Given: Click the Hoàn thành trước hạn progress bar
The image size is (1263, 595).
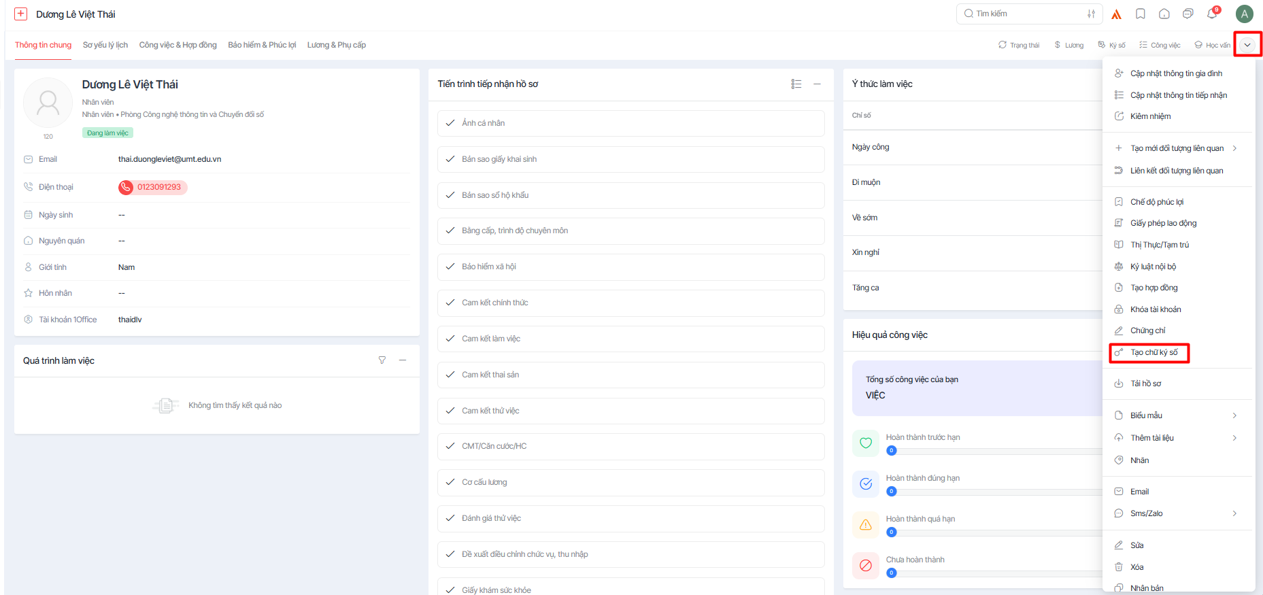Looking at the screenshot, I should [993, 451].
